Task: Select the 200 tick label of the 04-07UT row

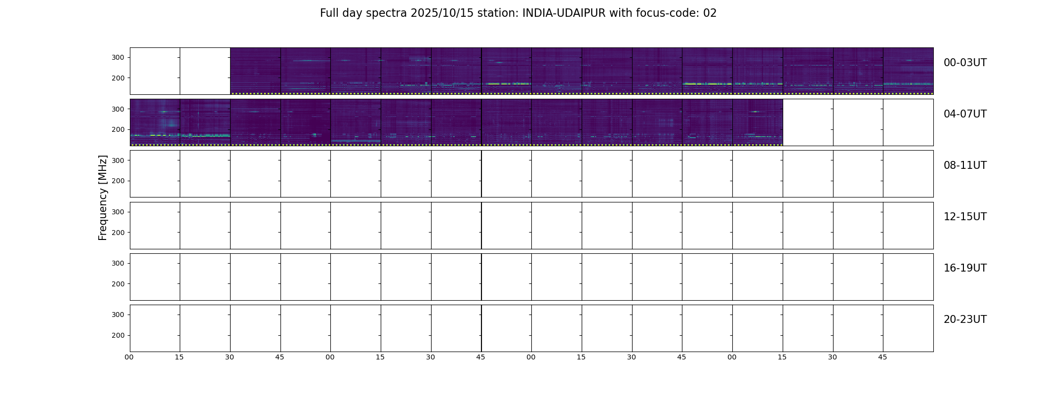Action: point(118,129)
